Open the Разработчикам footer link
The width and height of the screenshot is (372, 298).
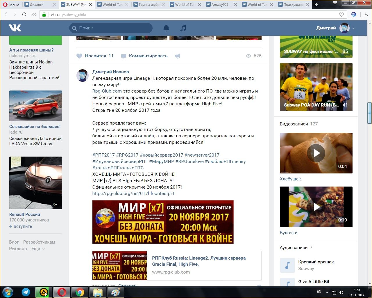pos(39,242)
